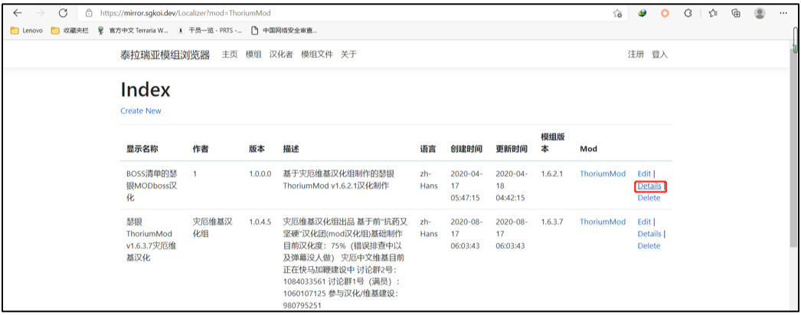Image resolution: width=801 pixels, height=315 pixels.
Task: Click the 注册 register link
Action: tap(636, 54)
